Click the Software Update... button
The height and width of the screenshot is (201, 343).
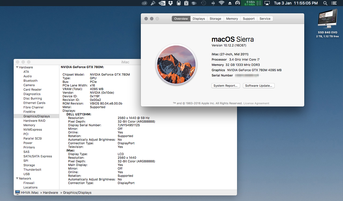pyautogui.click(x=259, y=86)
